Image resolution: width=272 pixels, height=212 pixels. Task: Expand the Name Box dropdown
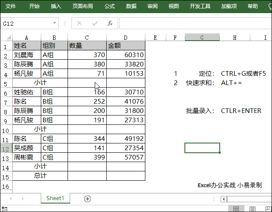click(x=54, y=23)
